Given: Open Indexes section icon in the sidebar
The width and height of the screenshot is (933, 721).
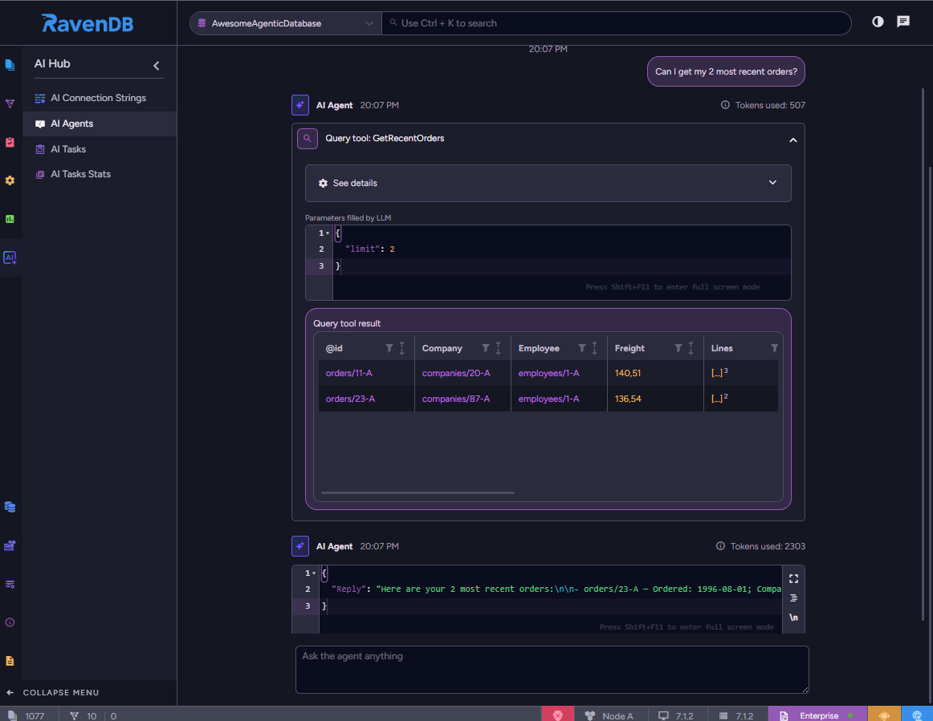Looking at the screenshot, I should coord(10,103).
